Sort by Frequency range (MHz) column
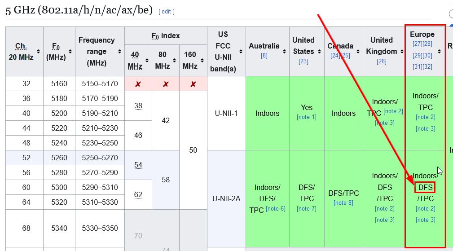 [x=119, y=52]
